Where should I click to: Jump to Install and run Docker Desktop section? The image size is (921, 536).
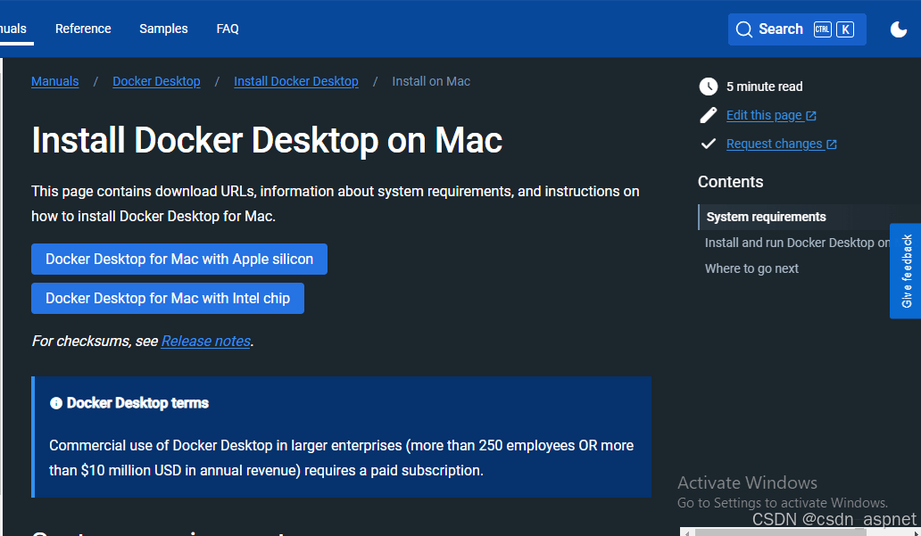point(797,243)
